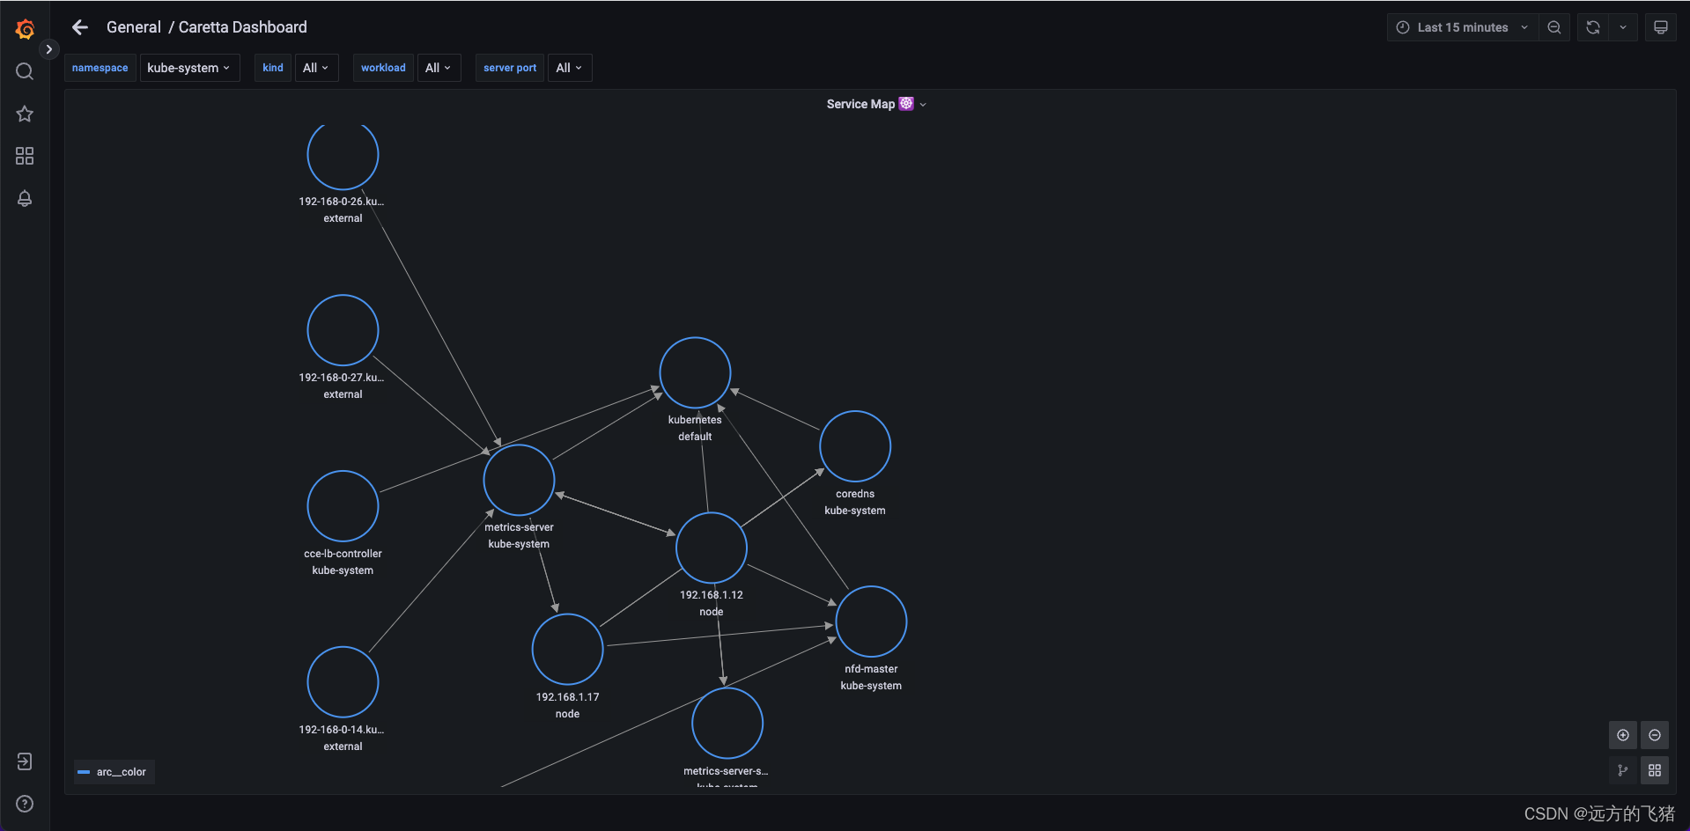Select the metrics-server kube-system node
The image size is (1690, 831).
tap(519, 480)
